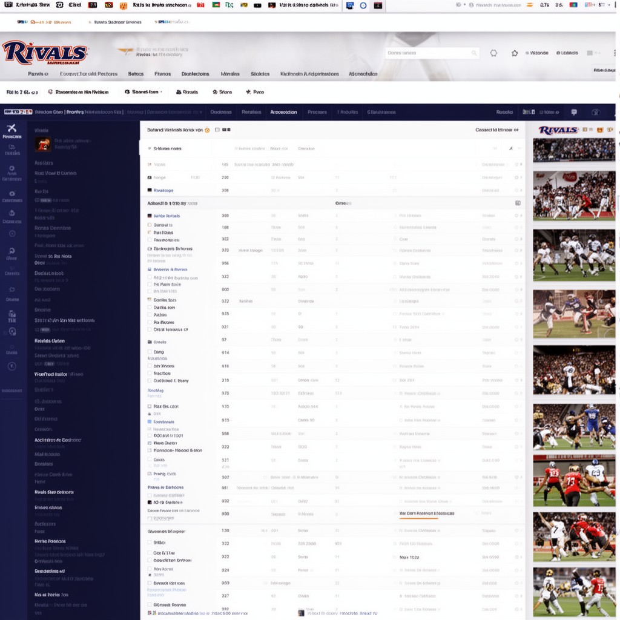Click the blue circle icon in the browser tab strip
620x620 pixels.
point(363,5)
